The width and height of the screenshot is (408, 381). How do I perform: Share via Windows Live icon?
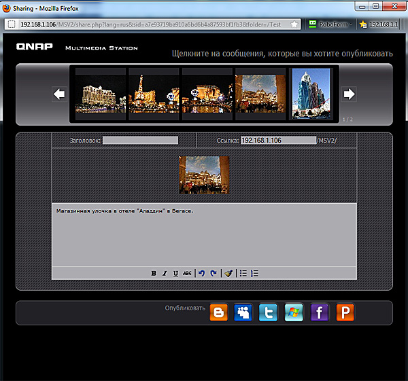click(x=294, y=312)
